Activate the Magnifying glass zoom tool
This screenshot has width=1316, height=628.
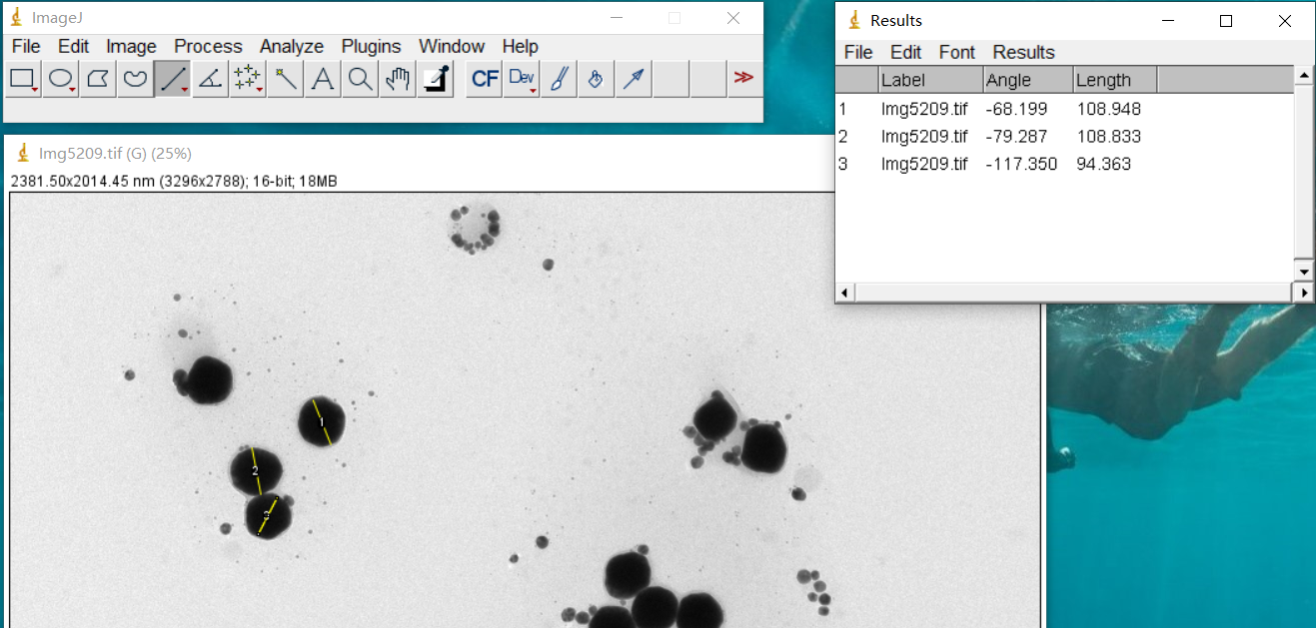[361, 79]
